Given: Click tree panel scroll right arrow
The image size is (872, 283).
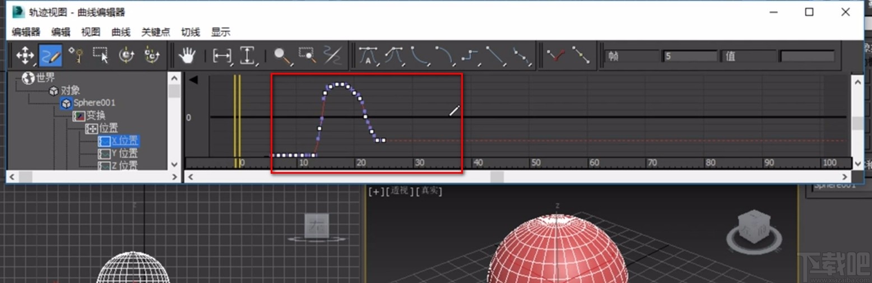Looking at the screenshot, I should point(174,177).
